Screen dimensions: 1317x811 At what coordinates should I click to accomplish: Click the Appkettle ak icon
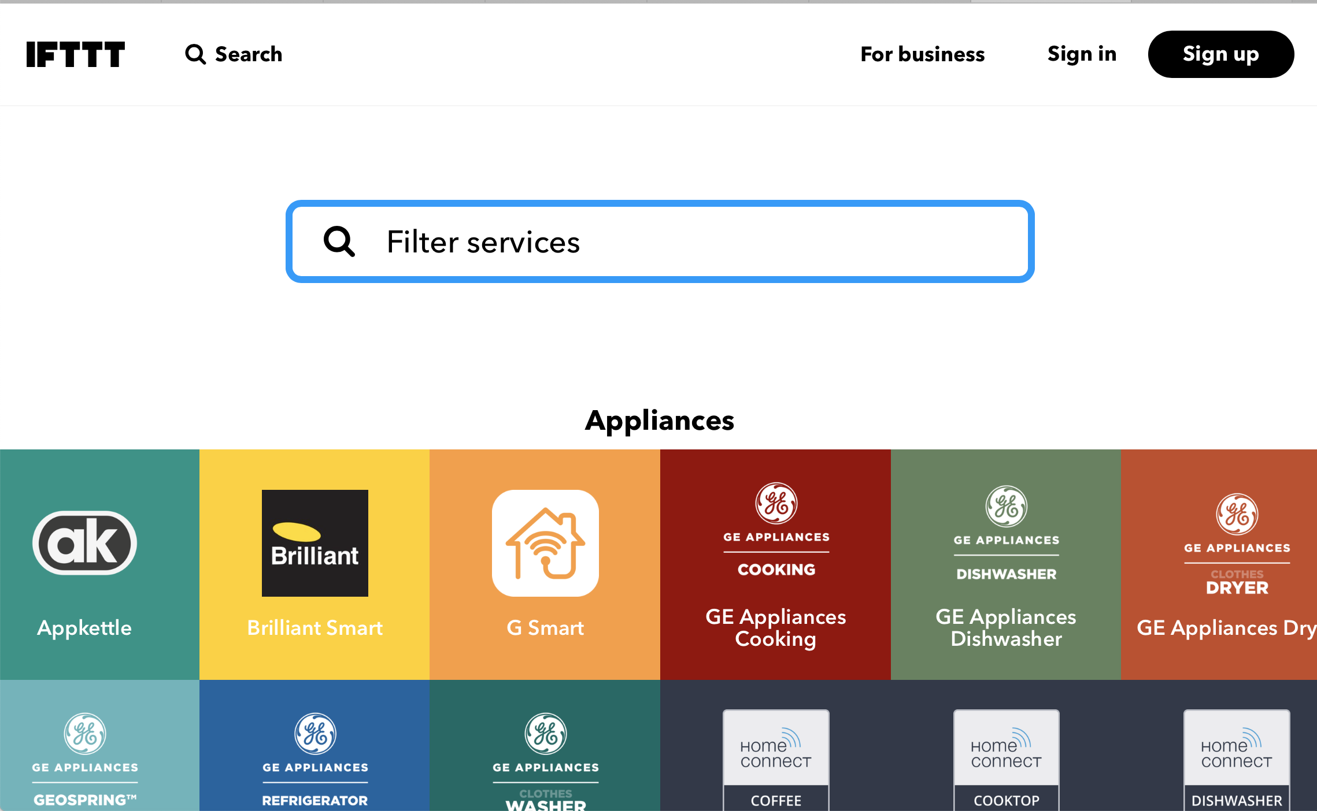coord(85,543)
